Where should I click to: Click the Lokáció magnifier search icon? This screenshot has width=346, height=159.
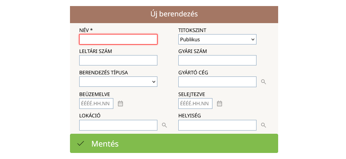pos(164,125)
